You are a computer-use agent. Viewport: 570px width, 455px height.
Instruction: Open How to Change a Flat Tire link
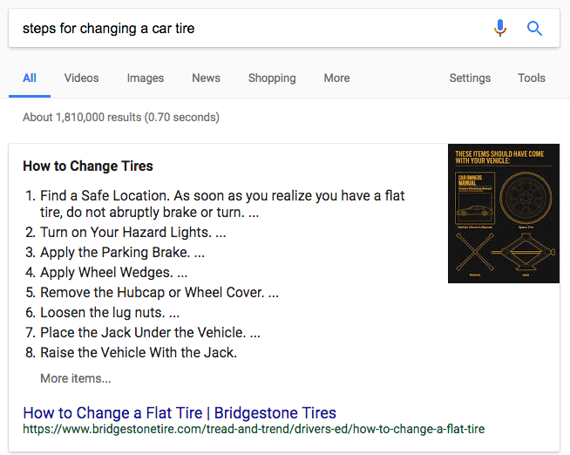[x=180, y=412]
